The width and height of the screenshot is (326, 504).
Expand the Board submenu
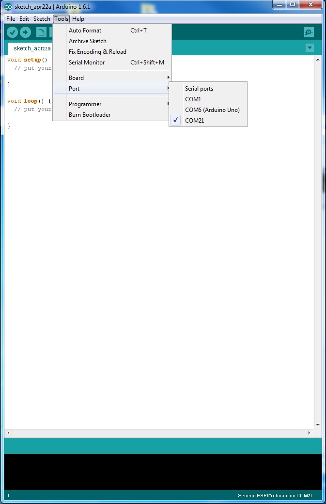[x=112, y=78]
